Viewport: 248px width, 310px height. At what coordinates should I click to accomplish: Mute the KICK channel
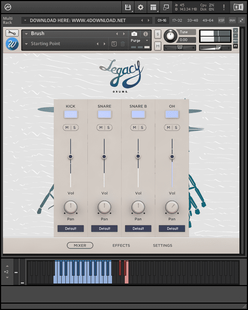(x=67, y=128)
